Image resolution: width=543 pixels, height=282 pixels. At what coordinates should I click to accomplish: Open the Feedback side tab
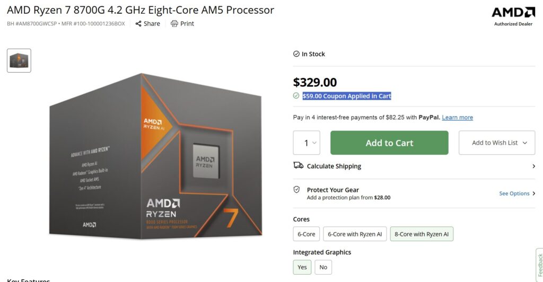coord(539,265)
